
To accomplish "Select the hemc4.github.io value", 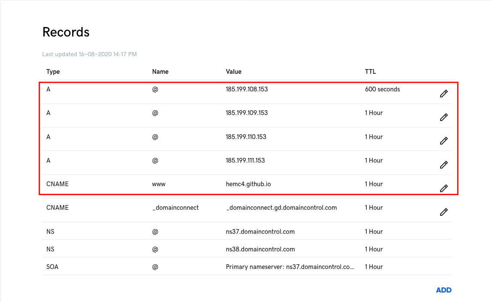I will coord(248,184).
